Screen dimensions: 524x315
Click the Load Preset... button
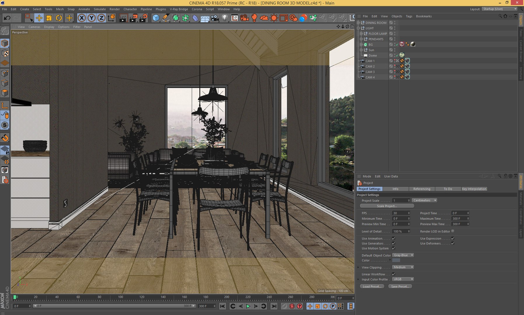point(372,286)
